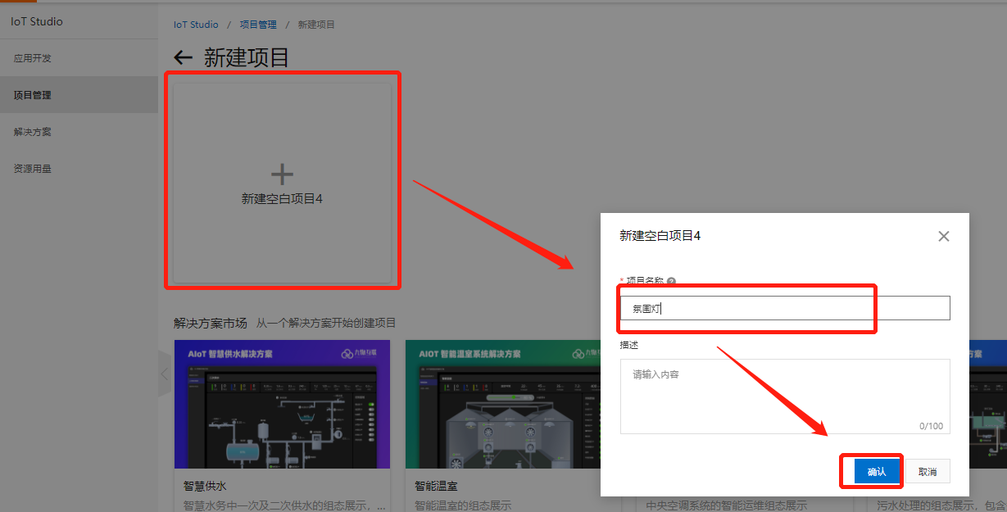Click the plus icon for new blank project

click(x=282, y=174)
